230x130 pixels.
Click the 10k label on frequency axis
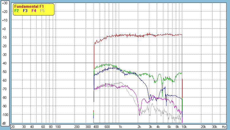click(184, 127)
